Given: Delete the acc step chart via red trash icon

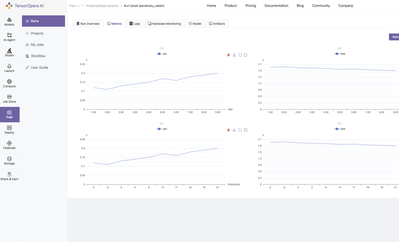Looking at the screenshot, I should pyautogui.click(x=228, y=55).
